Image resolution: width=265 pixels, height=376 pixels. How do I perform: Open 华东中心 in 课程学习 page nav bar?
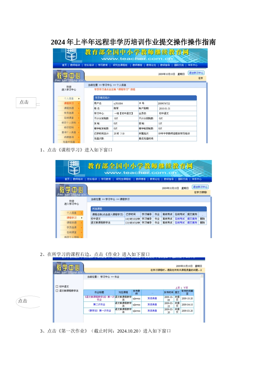[197, 179]
